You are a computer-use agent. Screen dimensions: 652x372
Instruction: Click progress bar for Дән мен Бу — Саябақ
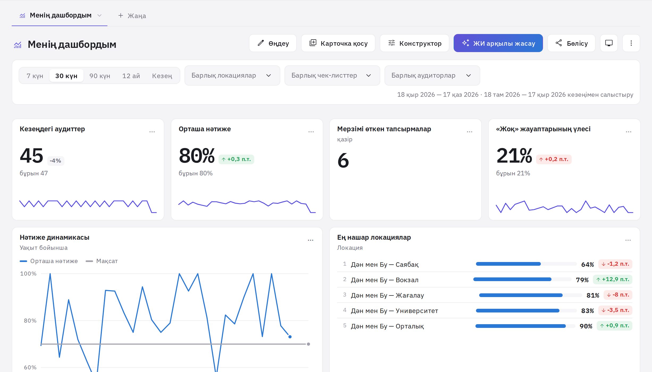[526, 264]
